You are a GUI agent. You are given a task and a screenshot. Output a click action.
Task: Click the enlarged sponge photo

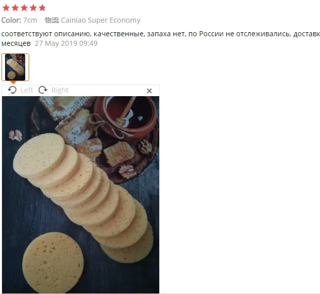pos(81,195)
